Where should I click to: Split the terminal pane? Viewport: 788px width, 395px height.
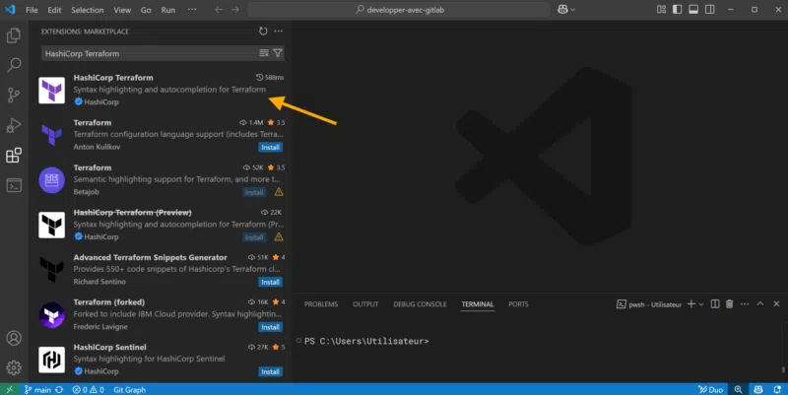[x=715, y=304]
